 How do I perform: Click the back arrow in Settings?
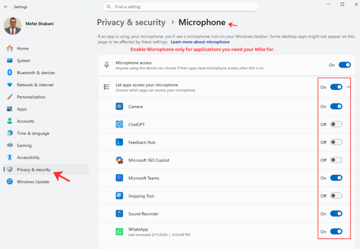(6, 7)
